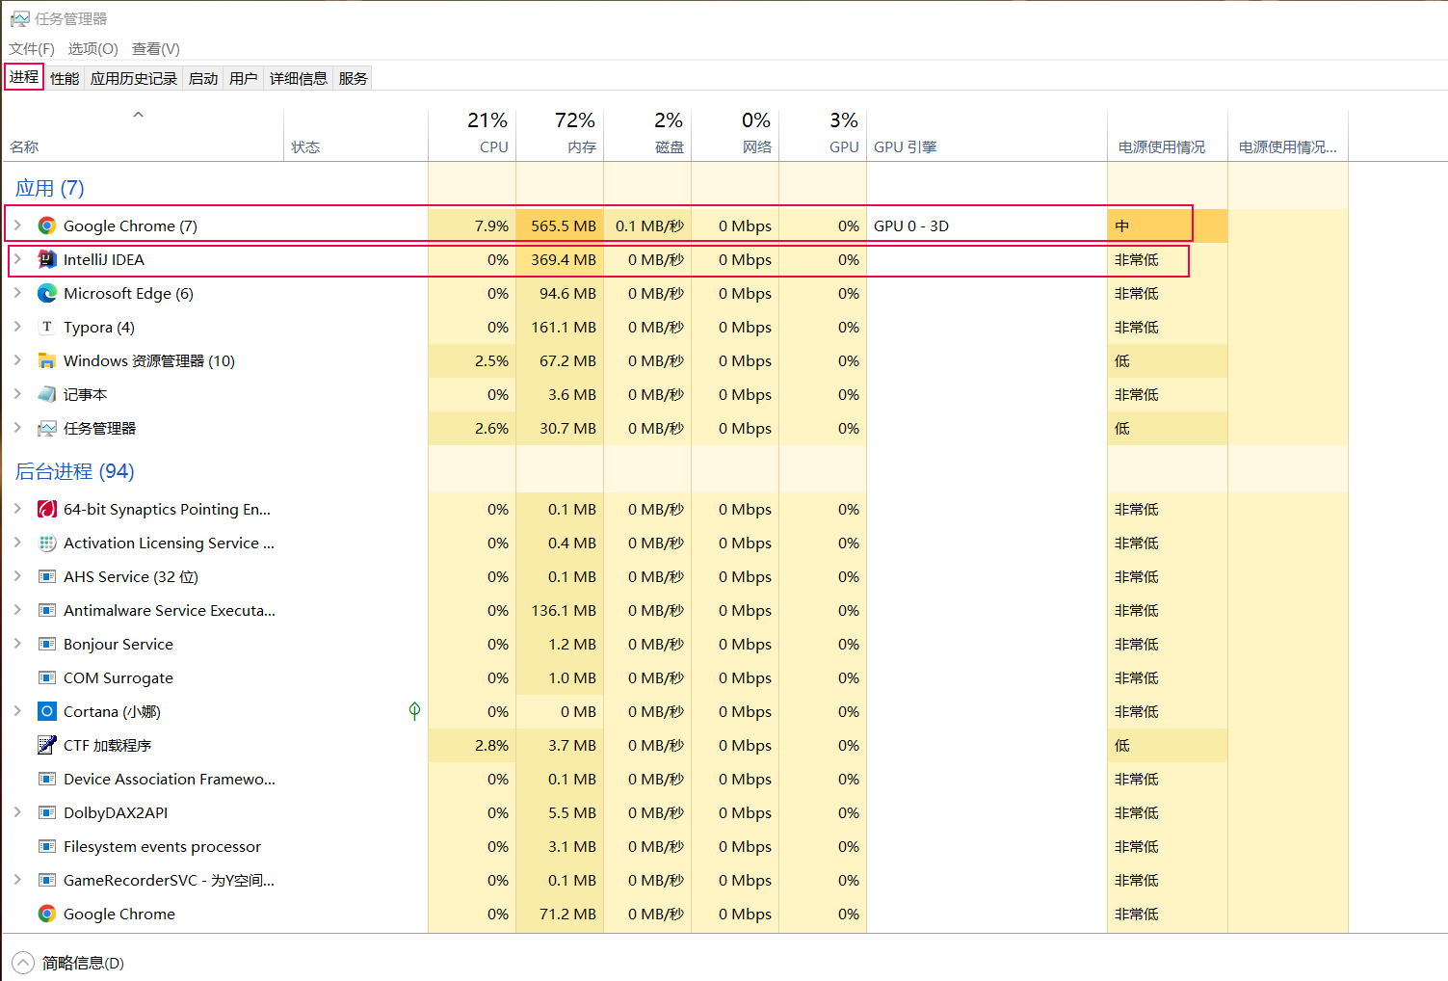
Task: Expand the Typora (4) process group
Action: [x=17, y=326]
